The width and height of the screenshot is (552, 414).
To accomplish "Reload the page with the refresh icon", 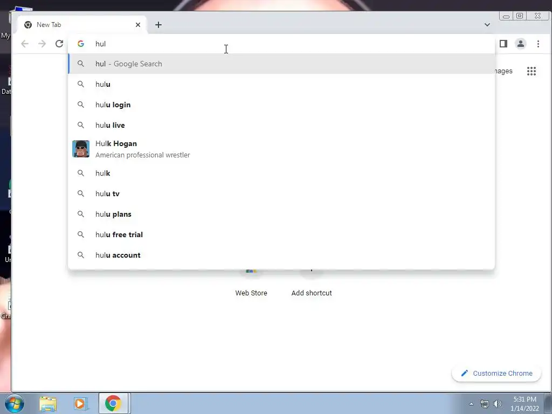I will pos(59,44).
